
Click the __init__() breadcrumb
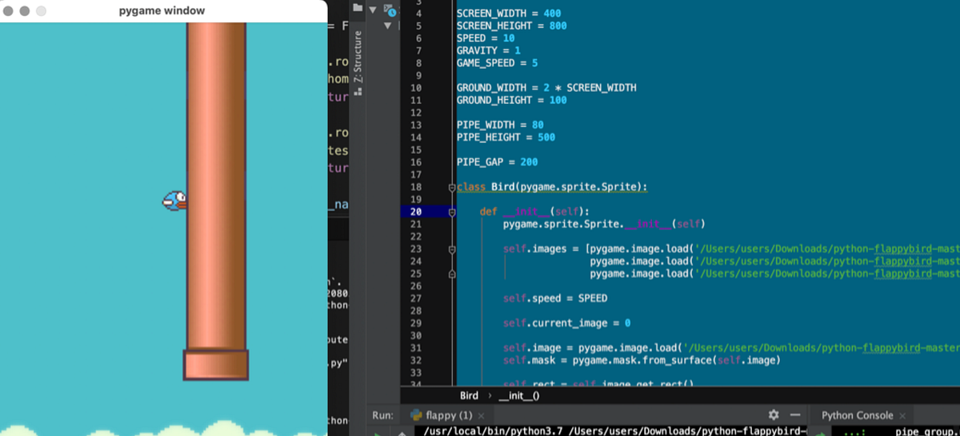click(518, 395)
